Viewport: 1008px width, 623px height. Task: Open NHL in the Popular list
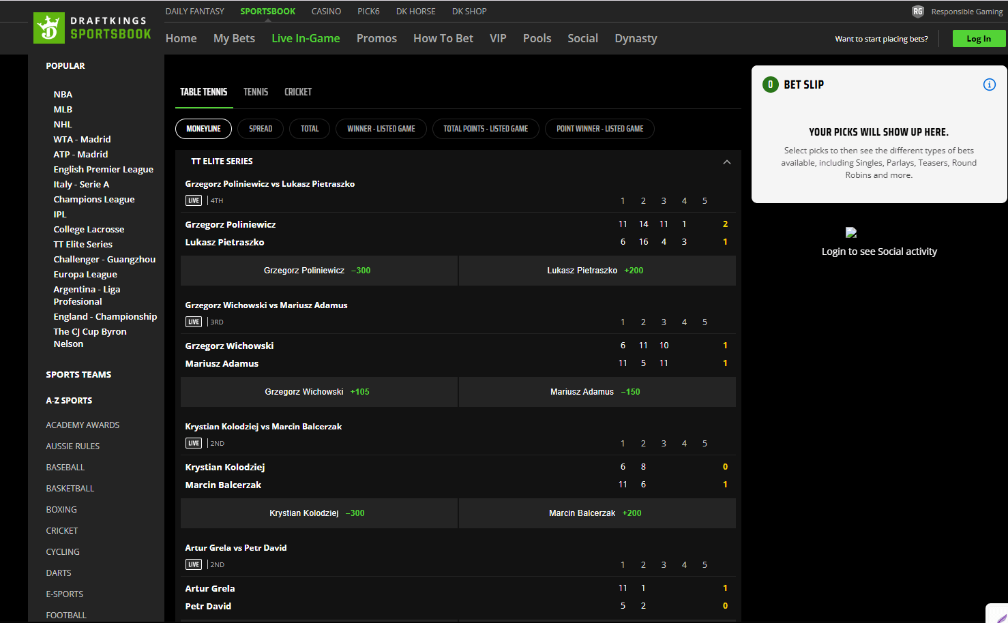63,125
